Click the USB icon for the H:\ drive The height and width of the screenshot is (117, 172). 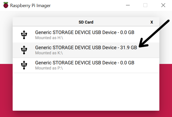coord(24,35)
